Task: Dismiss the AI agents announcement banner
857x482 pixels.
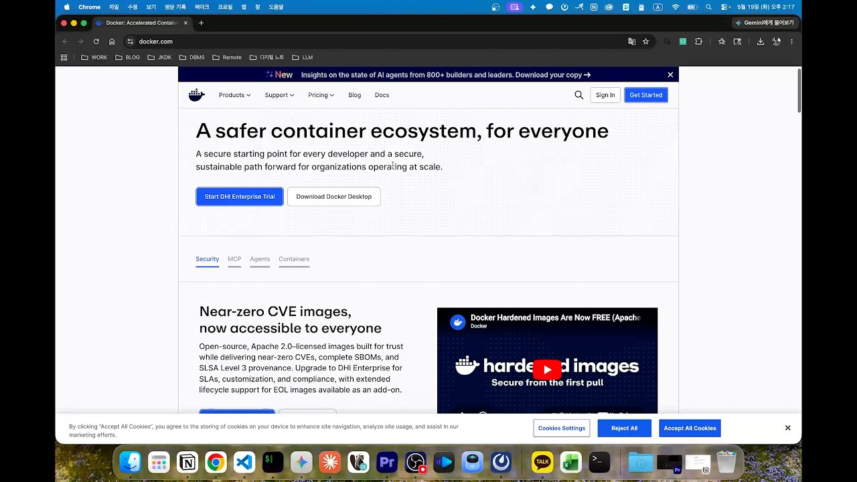Action: pyautogui.click(x=670, y=75)
